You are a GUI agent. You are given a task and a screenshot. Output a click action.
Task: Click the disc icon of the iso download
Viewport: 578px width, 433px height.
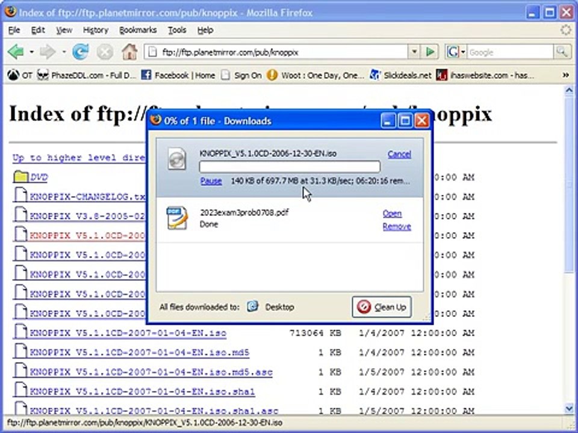(177, 159)
